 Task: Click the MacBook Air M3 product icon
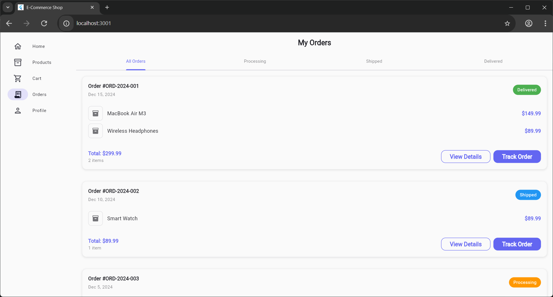point(95,113)
